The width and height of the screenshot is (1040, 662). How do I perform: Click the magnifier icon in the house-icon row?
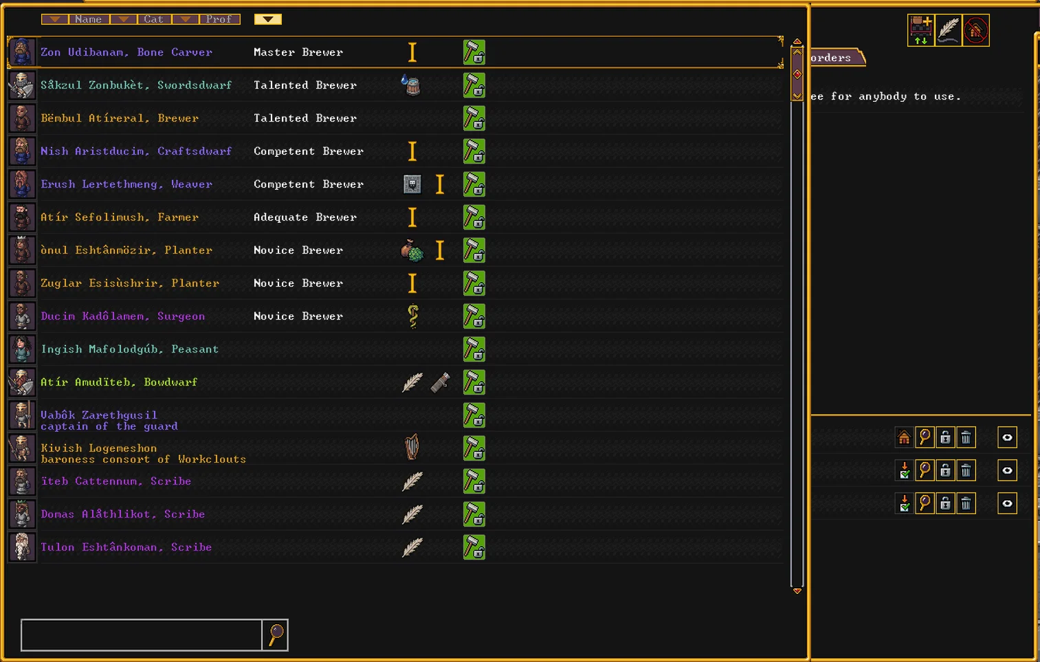(x=925, y=437)
